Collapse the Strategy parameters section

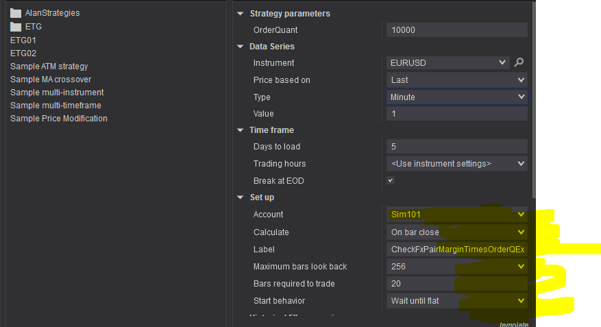click(x=241, y=14)
